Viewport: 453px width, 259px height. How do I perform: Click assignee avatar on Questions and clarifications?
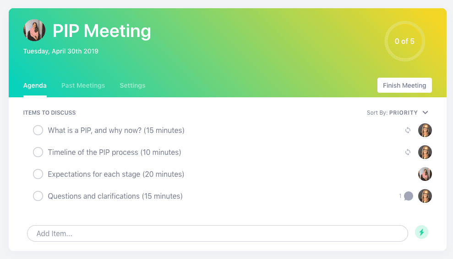point(425,196)
